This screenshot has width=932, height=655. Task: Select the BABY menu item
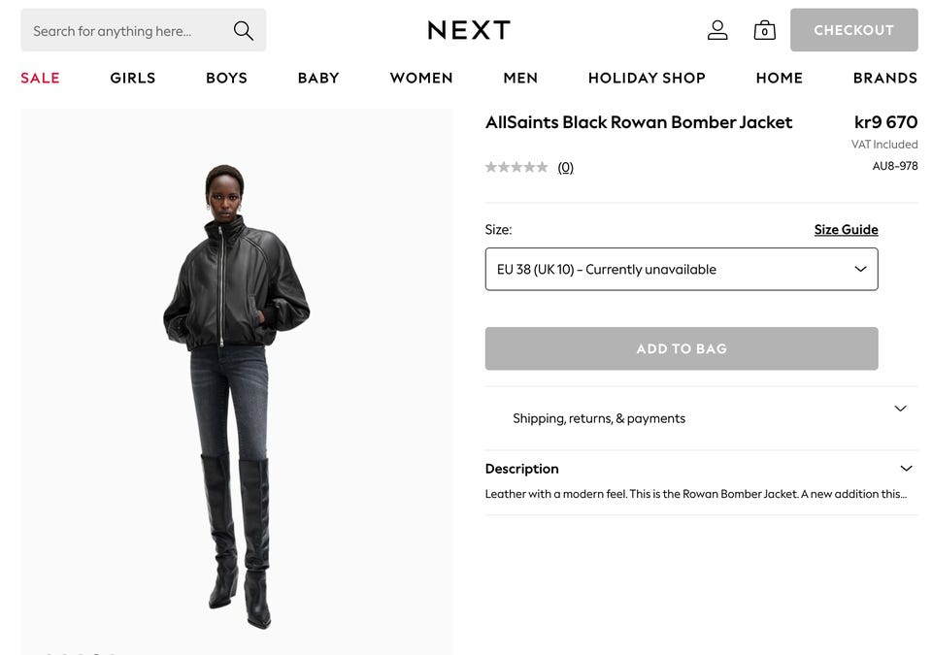click(318, 78)
